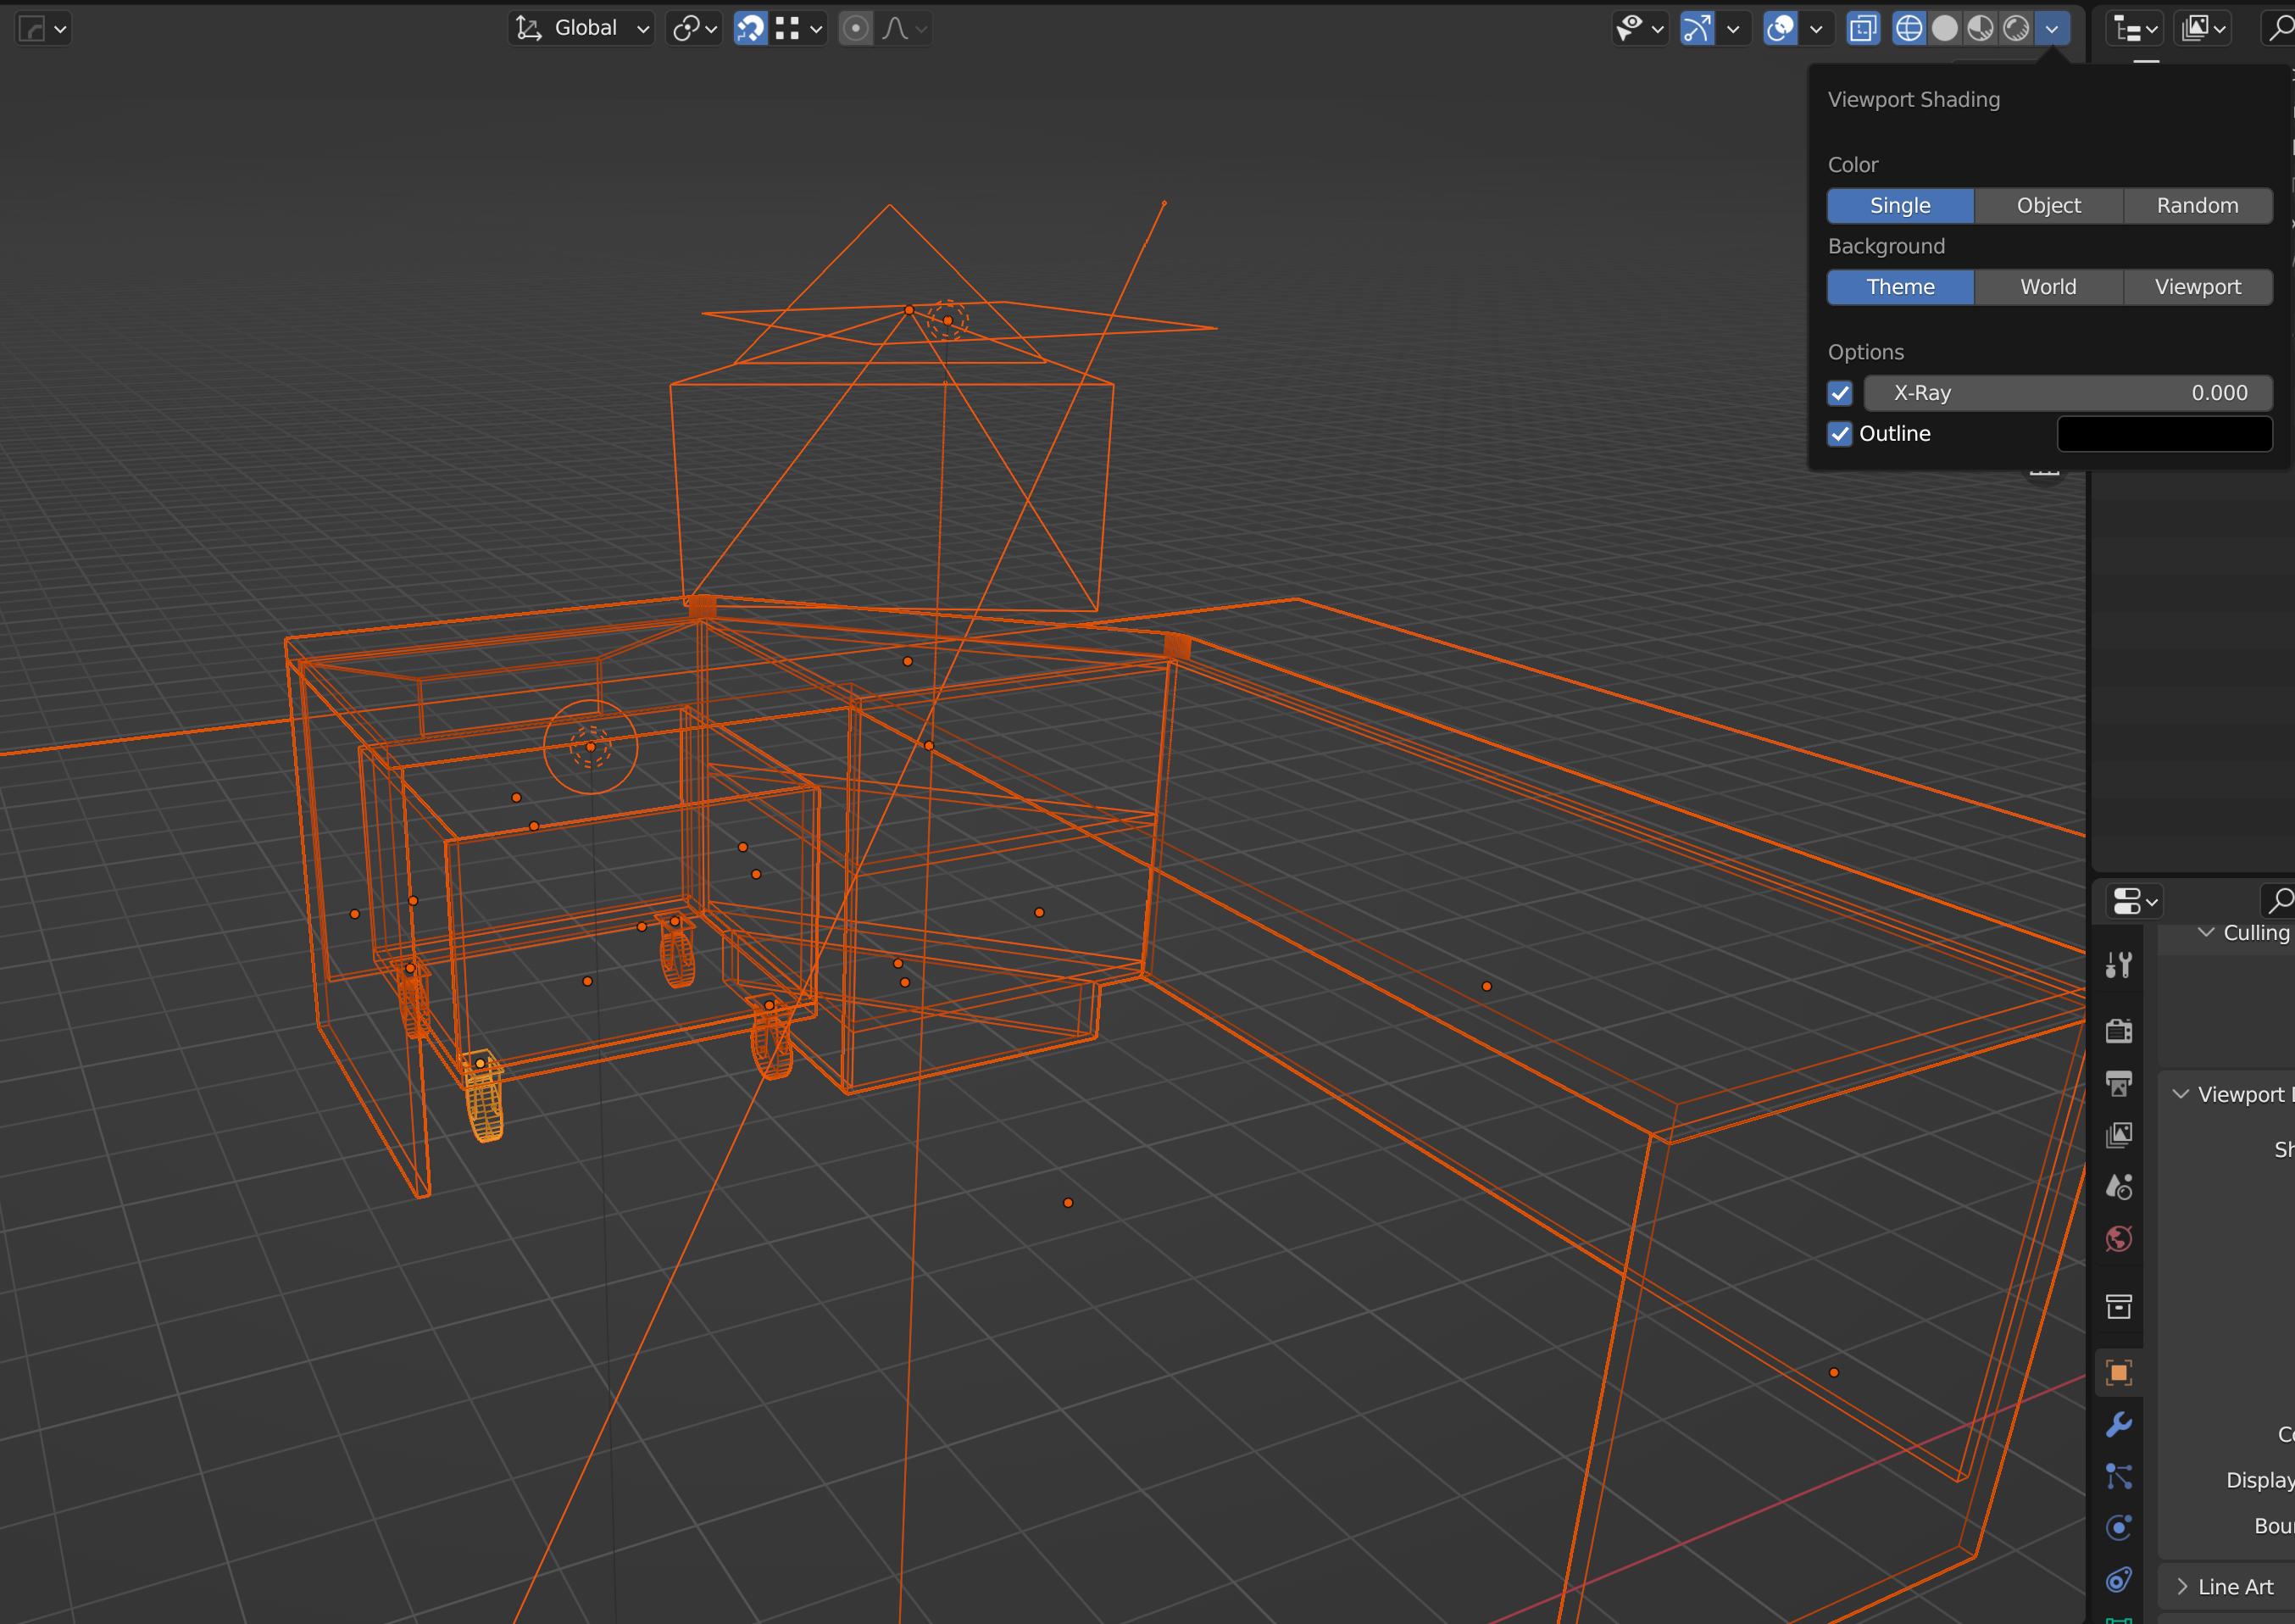This screenshot has width=2295, height=1624.
Task: Open the overlays options dropdown arrow
Action: point(1816,28)
